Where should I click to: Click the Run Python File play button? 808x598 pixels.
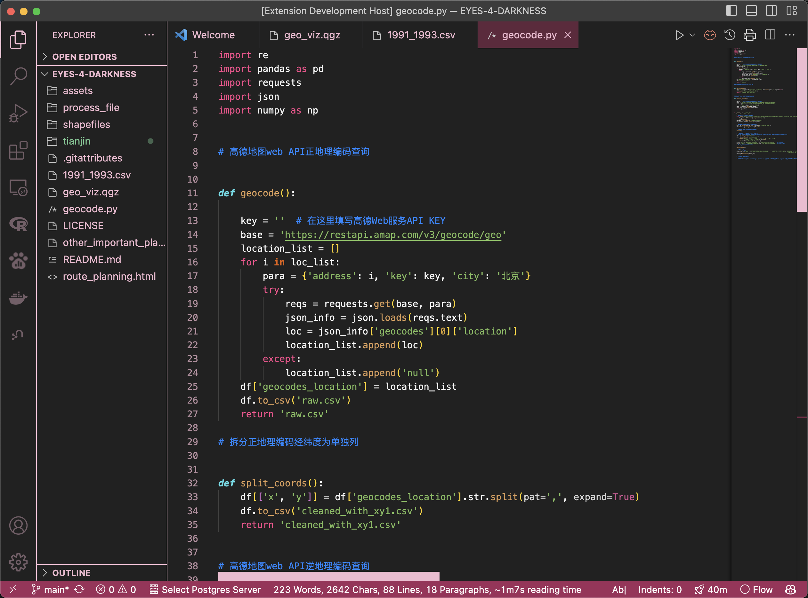[679, 35]
